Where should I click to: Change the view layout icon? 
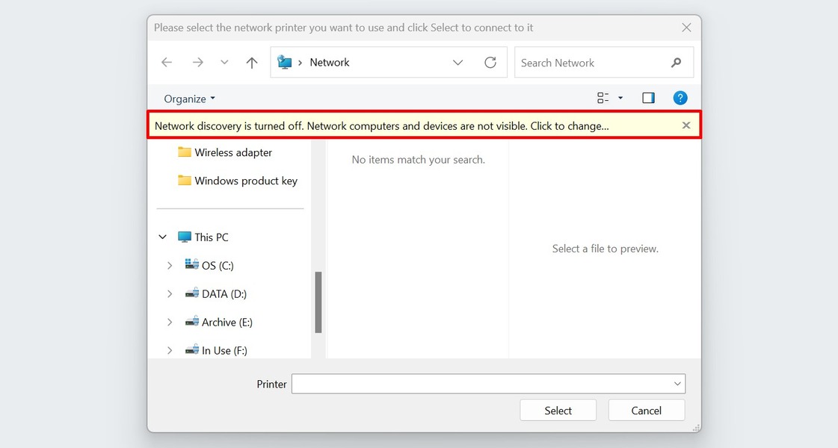point(603,97)
